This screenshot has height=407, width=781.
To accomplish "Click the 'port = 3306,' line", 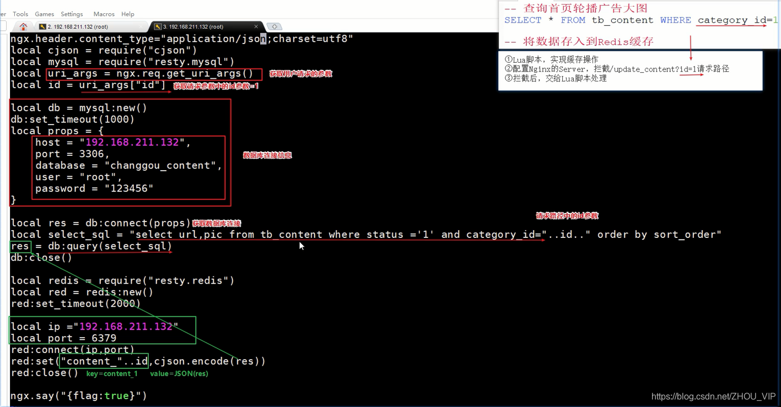I will click(73, 154).
